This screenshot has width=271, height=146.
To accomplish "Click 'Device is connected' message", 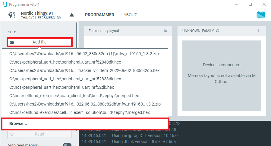I will click(222, 65).
